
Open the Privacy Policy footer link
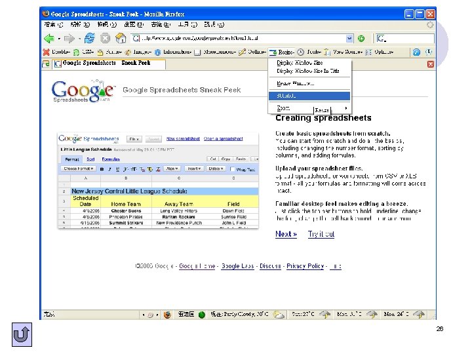305,266
